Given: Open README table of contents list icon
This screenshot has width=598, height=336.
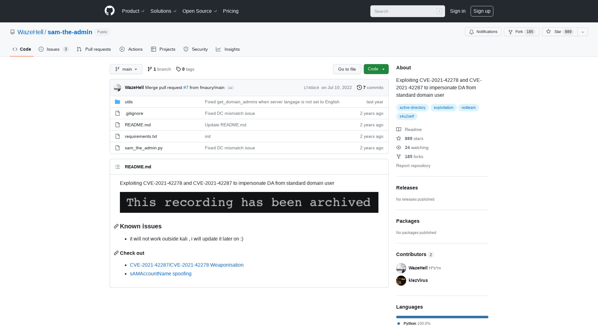Looking at the screenshot, I should 117,167.
